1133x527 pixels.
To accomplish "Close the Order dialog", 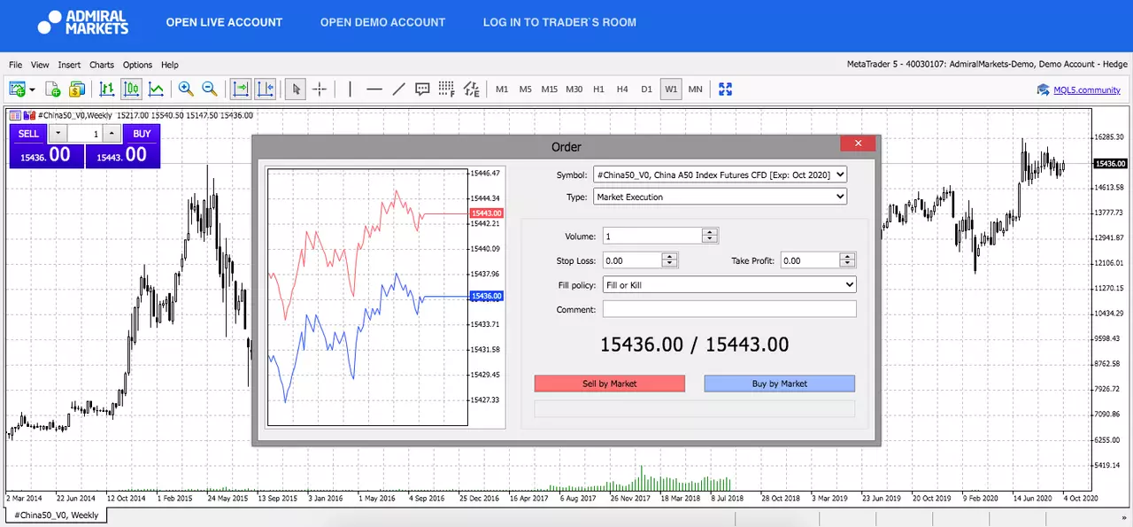I will (858, 143).
